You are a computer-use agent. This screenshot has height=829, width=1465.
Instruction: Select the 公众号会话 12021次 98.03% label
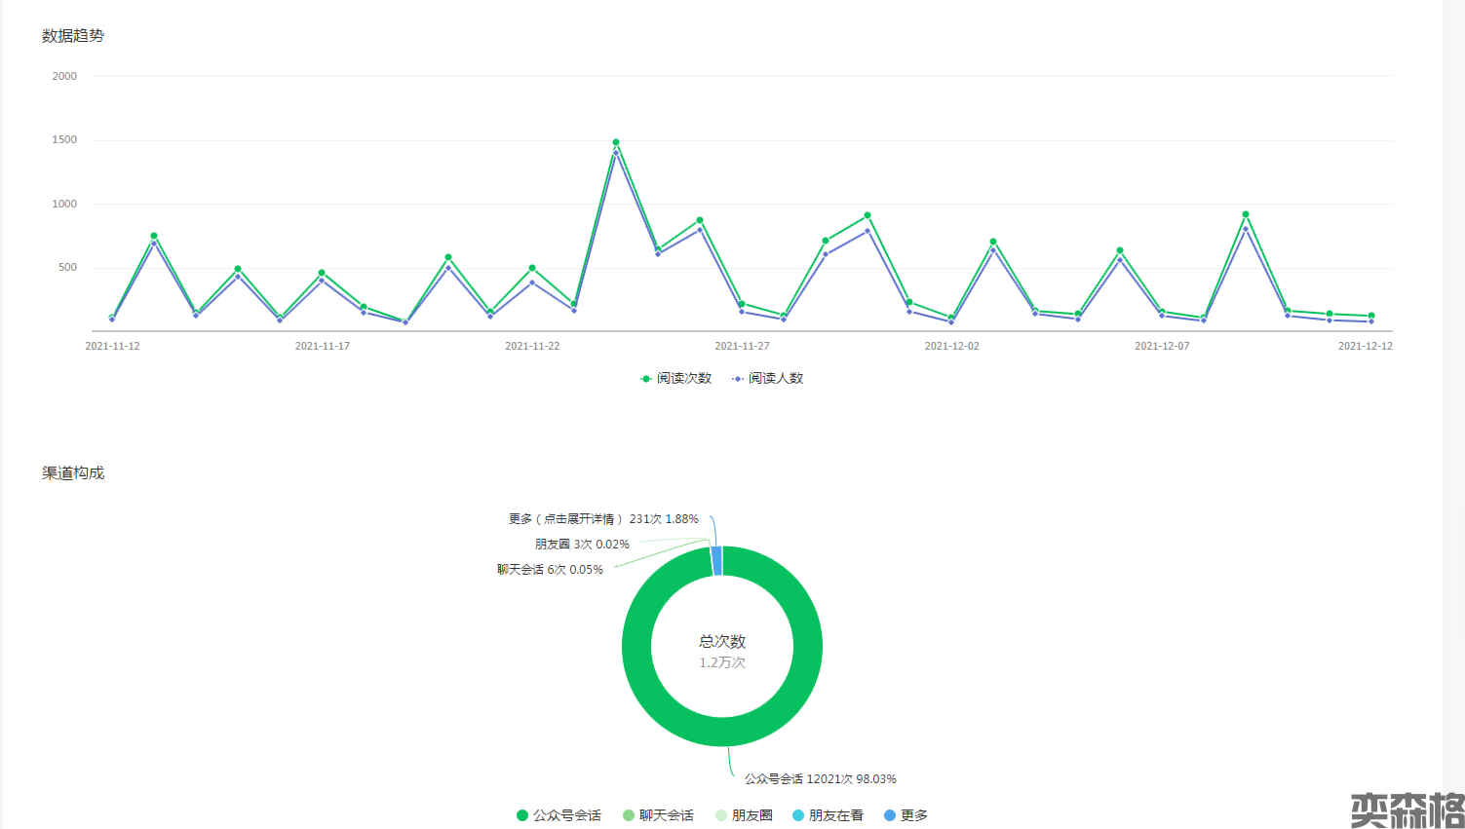[x=820, y=778]
